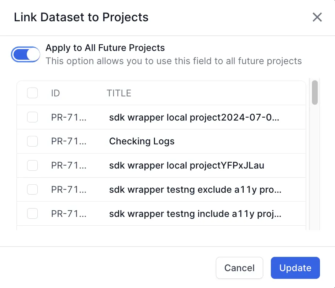The image size is (335, 288).
Task: Choose the sdk wrapper local project2024-07 title
Action: [194, 117]
